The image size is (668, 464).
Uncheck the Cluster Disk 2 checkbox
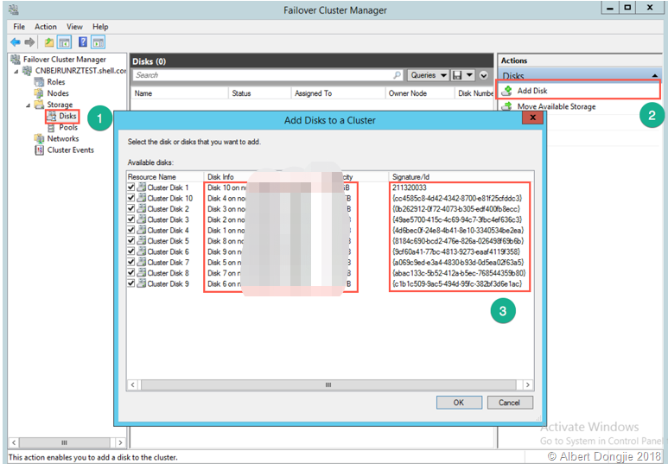click(131, 209)
